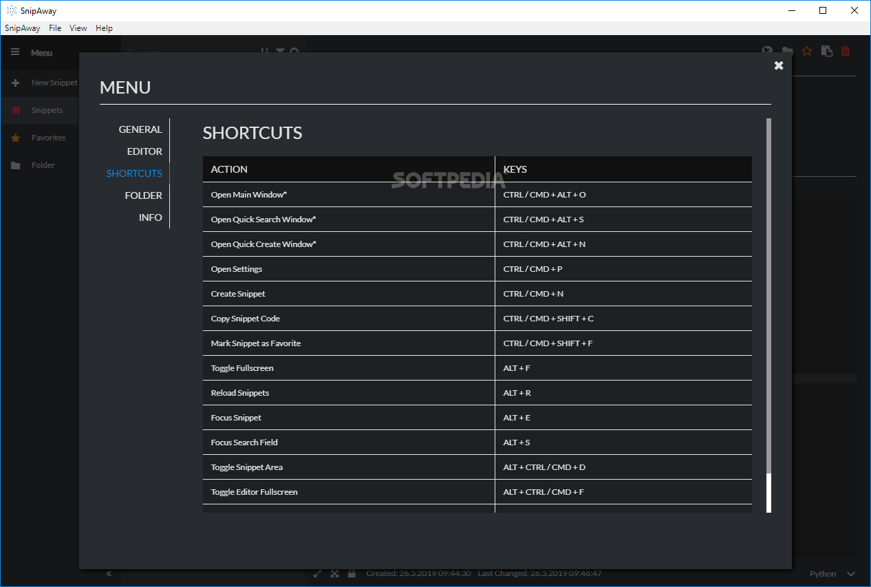Open the EDITOR settings tab

coord(144,151)
